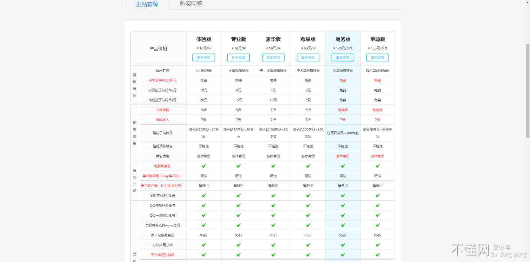Contact support via 商务版 联系客服 button
The image size is (530, 262).
click(x=343, y=58)
